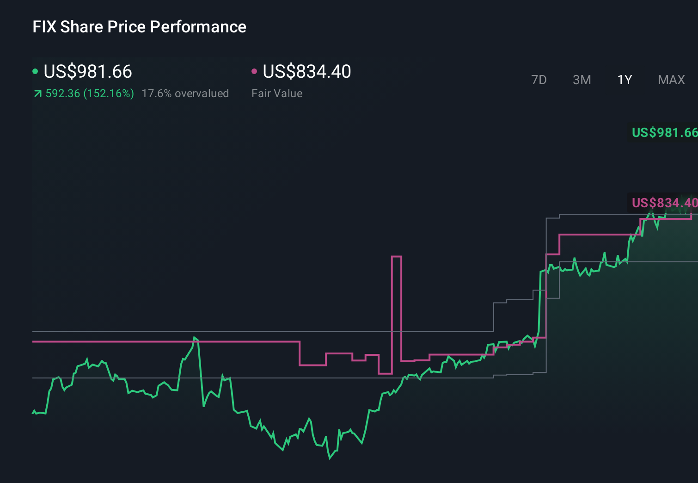
Task: Open the Fair Value label
Action: tap(277, 93)
